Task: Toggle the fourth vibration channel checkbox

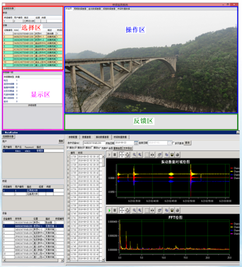Action: click(92, 147)
